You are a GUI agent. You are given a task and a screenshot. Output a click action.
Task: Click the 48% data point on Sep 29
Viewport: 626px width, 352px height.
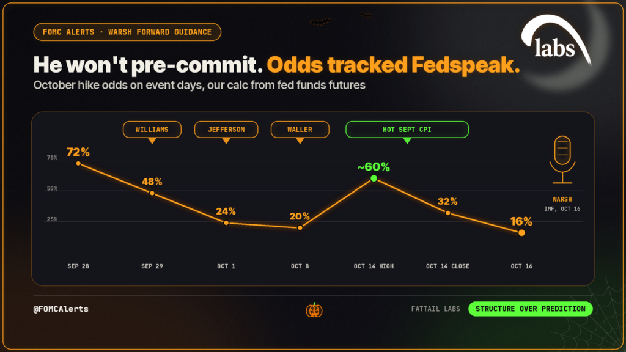(x=152, y=193)
